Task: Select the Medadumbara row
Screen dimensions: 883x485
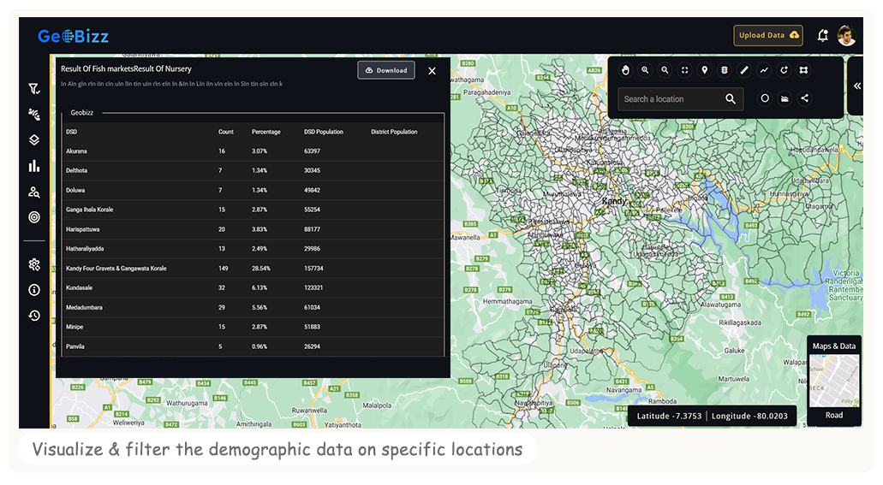Action: coord(254,308)
